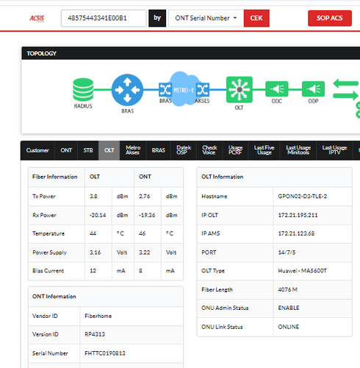Select the AKSES-side Metro switch icon
The height and width of the screenshot is (368, 360).
(203, 90)
